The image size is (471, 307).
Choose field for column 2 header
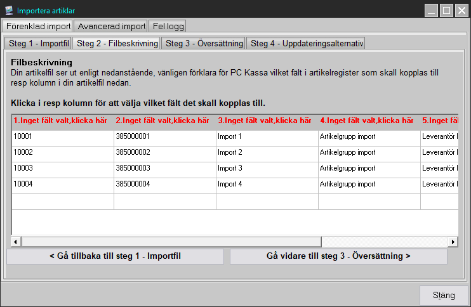coord(164,121)
